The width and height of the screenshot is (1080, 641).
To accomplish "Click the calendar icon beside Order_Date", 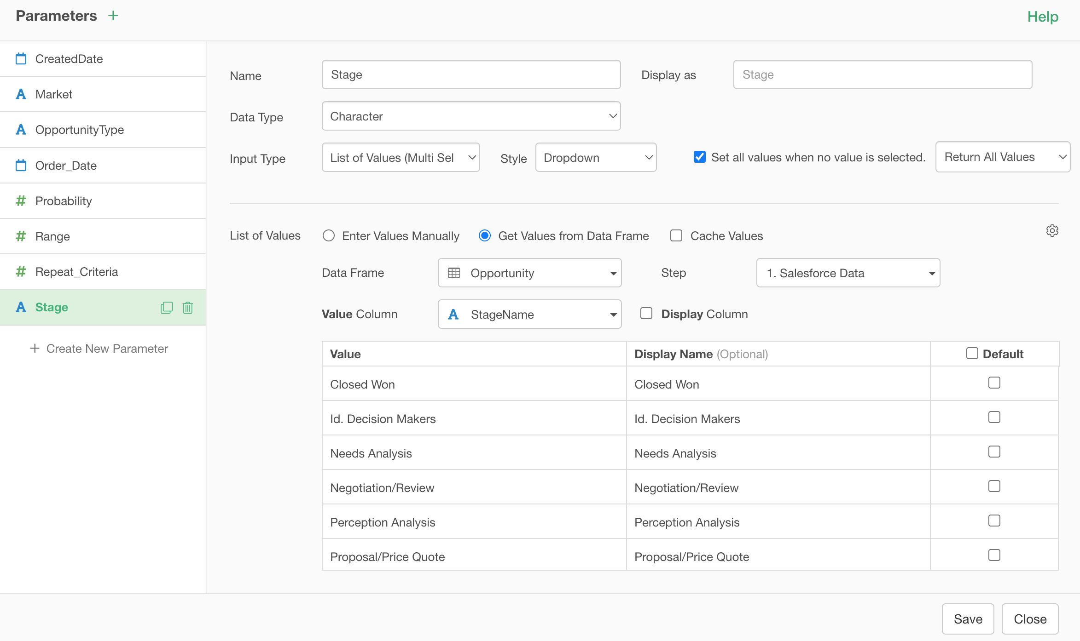I will [21, 166].
